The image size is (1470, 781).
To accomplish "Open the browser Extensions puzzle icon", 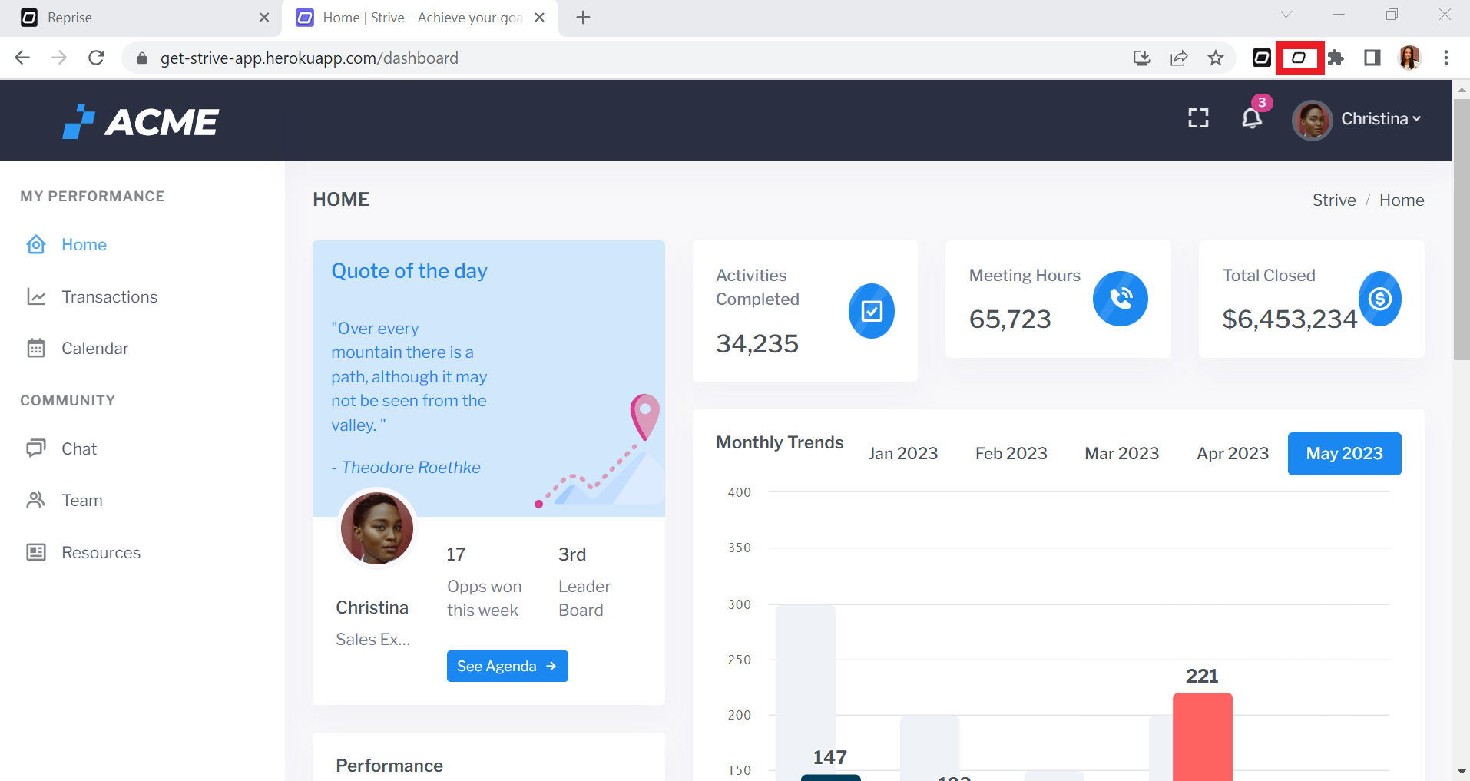I will [1336, 58].
